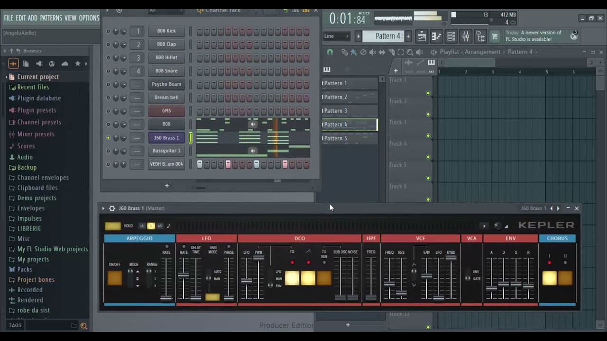Screen dimensions: 607x341
Task: Select the playlist slip tool
Action: (382, 52)
